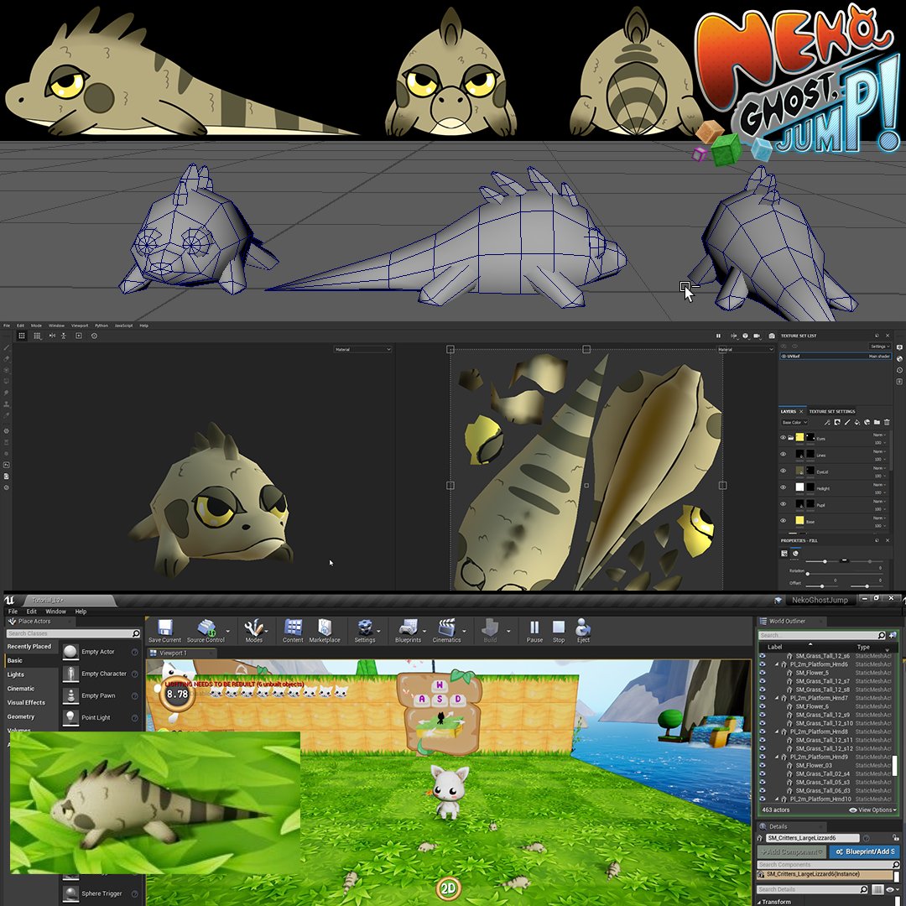Image resolution: width=906 pixels, height=906 pixels.
Task: Click the display settings icon on right dock
Action: tap(899, 347)
